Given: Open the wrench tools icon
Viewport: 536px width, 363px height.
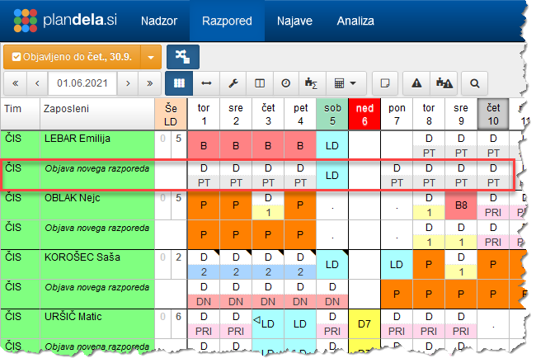Looking at the screenshot, I should 233,83.
